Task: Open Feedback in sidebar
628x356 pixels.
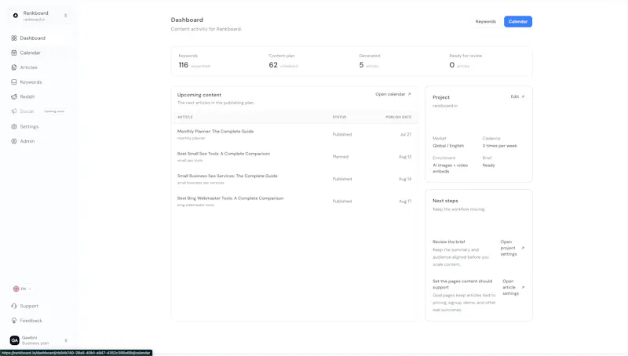Action: [x=38, y=321]
